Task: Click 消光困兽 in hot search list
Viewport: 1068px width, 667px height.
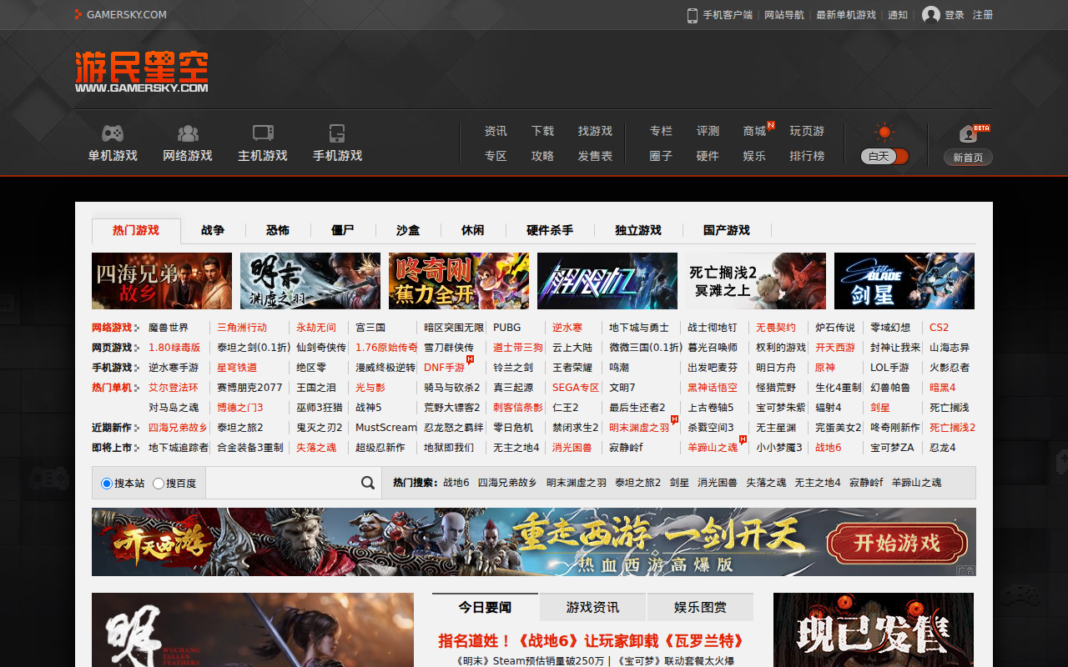Action: coord(718,483)
